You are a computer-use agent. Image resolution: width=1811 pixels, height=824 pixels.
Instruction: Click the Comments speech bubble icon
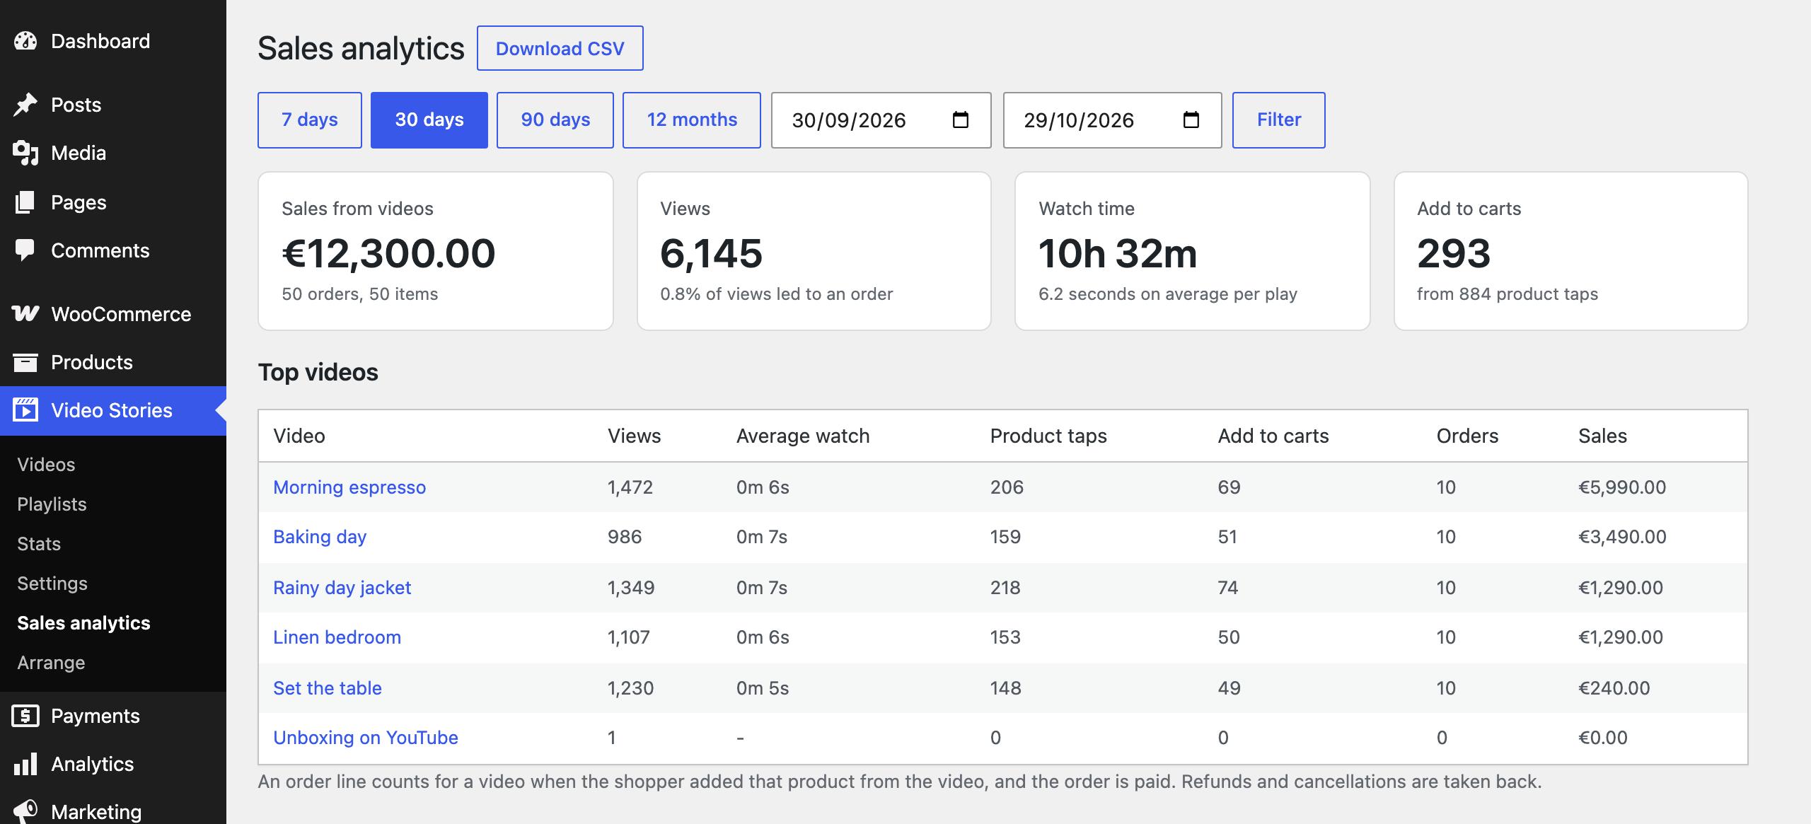25,250
